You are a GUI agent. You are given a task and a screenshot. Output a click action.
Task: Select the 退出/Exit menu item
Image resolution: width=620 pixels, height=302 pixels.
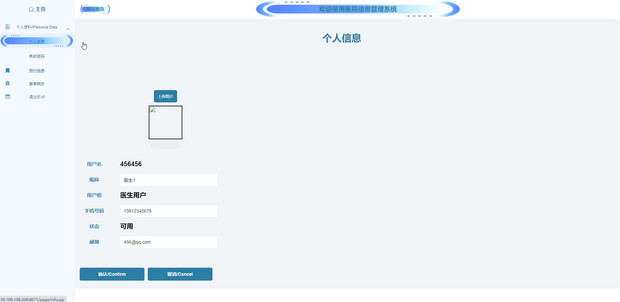coord(37,97)
